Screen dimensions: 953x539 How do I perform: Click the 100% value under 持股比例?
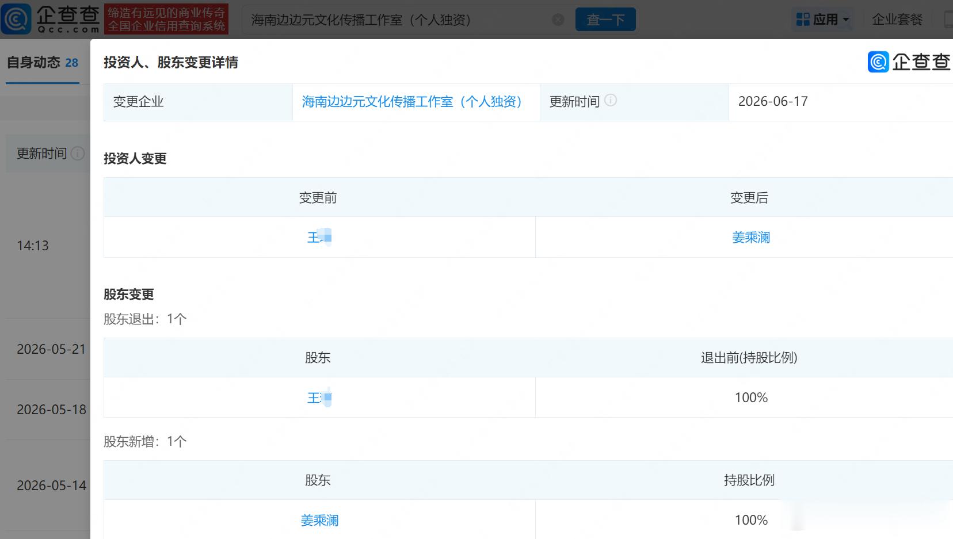pyautogui.click(x=751, y=520)
